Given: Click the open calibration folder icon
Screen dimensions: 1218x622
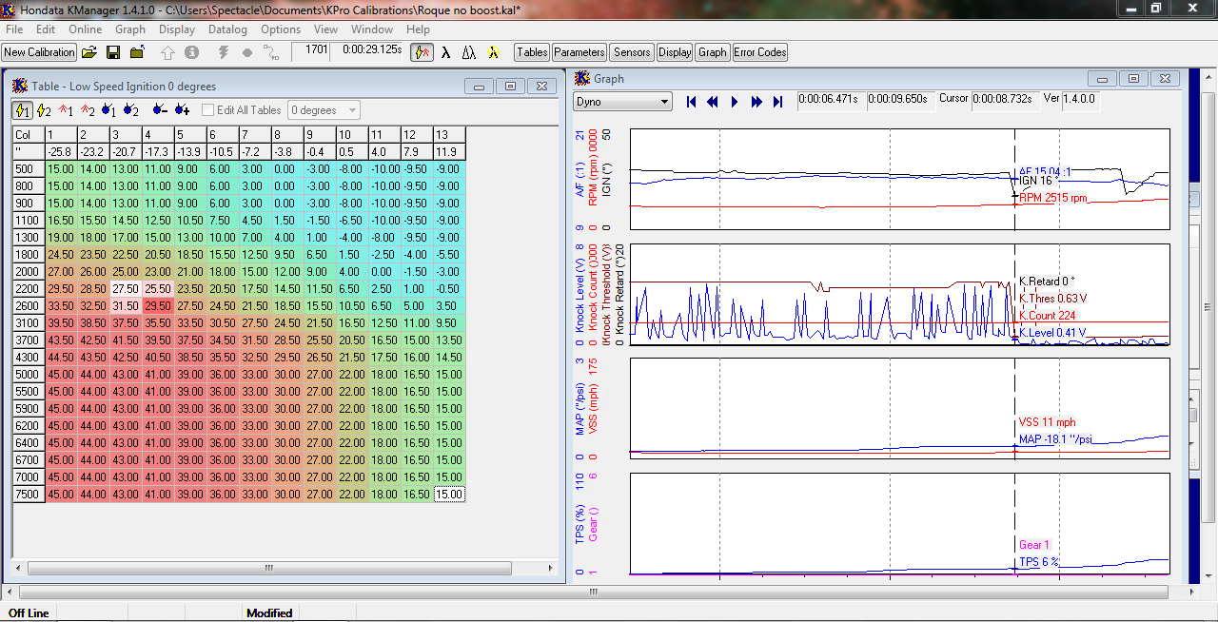Looking at the screenshot, I should coord(89,52).
